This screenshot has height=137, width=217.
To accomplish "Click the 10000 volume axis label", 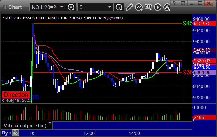I will (x=199, y=107).
